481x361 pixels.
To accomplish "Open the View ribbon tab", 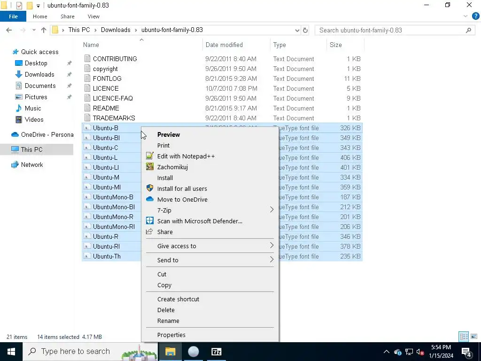I will point(93,16).
